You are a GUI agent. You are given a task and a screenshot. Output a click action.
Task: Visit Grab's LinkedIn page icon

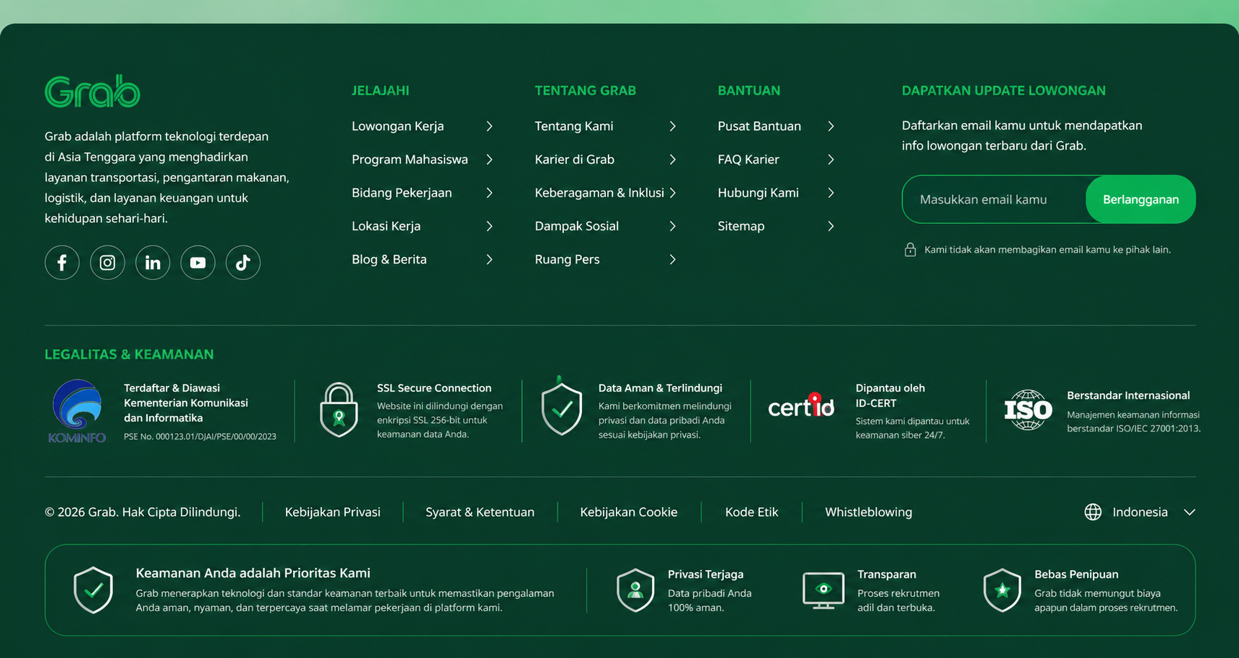click(153, 263)
